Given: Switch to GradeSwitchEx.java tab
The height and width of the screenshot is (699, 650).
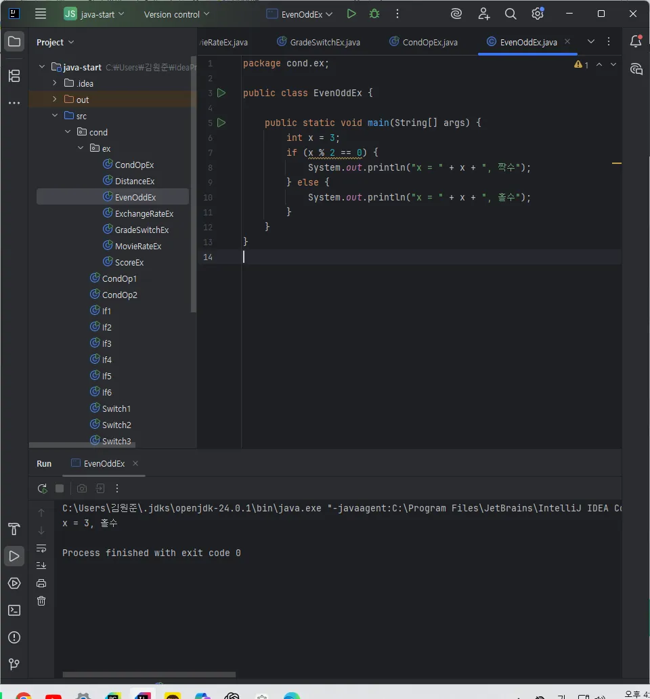Looking at the screenshot, I should coord(318,42).
